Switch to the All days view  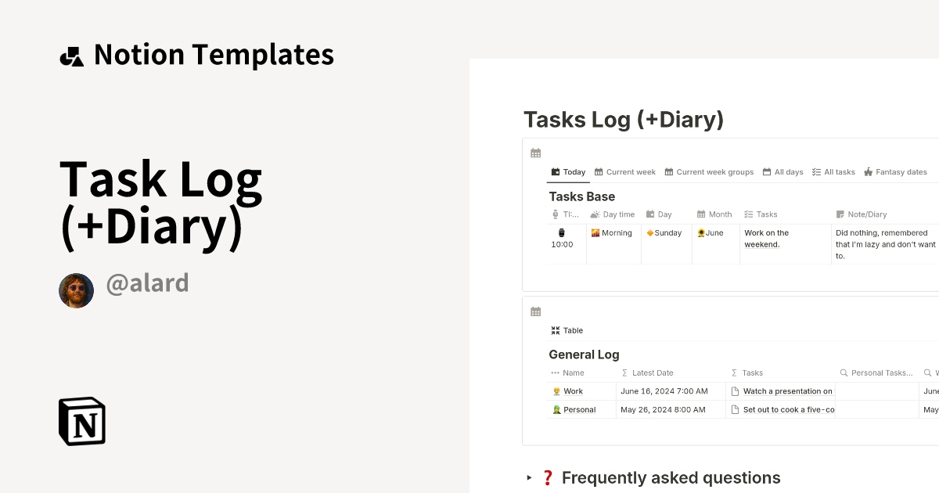click(x=782, y=171)
